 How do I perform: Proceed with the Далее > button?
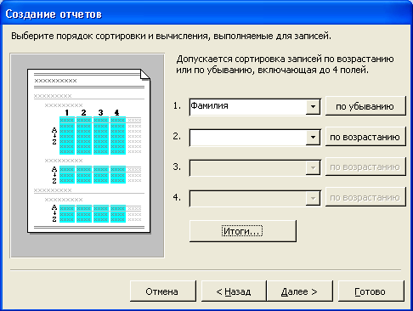299,291
